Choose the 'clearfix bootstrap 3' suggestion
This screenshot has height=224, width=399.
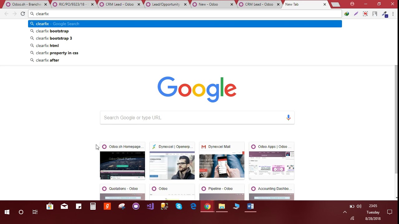[185, 38]
